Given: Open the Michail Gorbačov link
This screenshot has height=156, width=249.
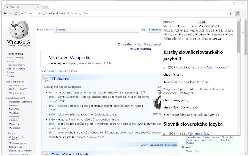Looking at the screenshot, I should [68, 106].
